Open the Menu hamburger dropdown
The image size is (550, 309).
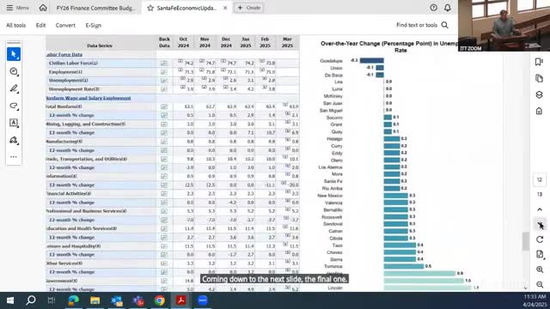click(17, 8)
